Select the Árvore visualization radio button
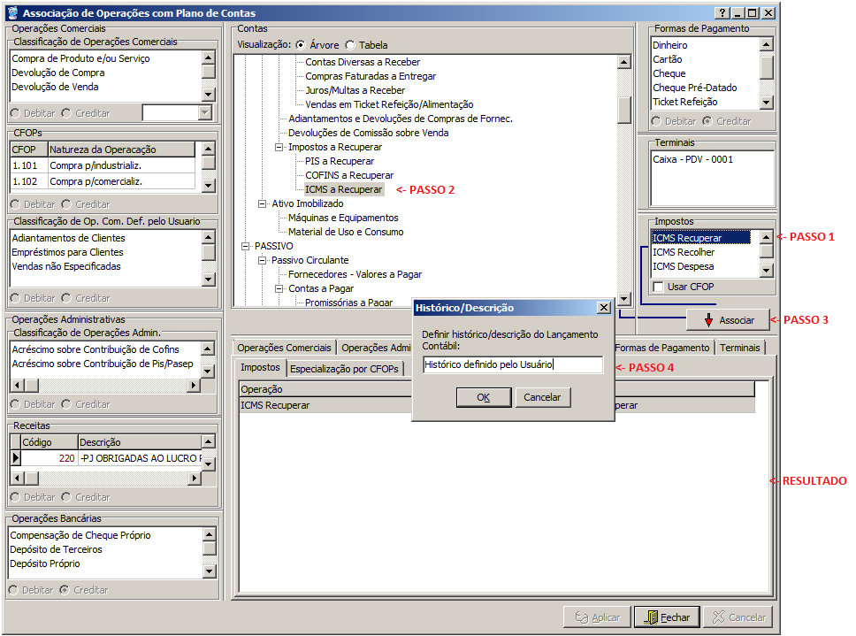The width and height of the screenshot is (856, 636). click(x=301, y=45)
